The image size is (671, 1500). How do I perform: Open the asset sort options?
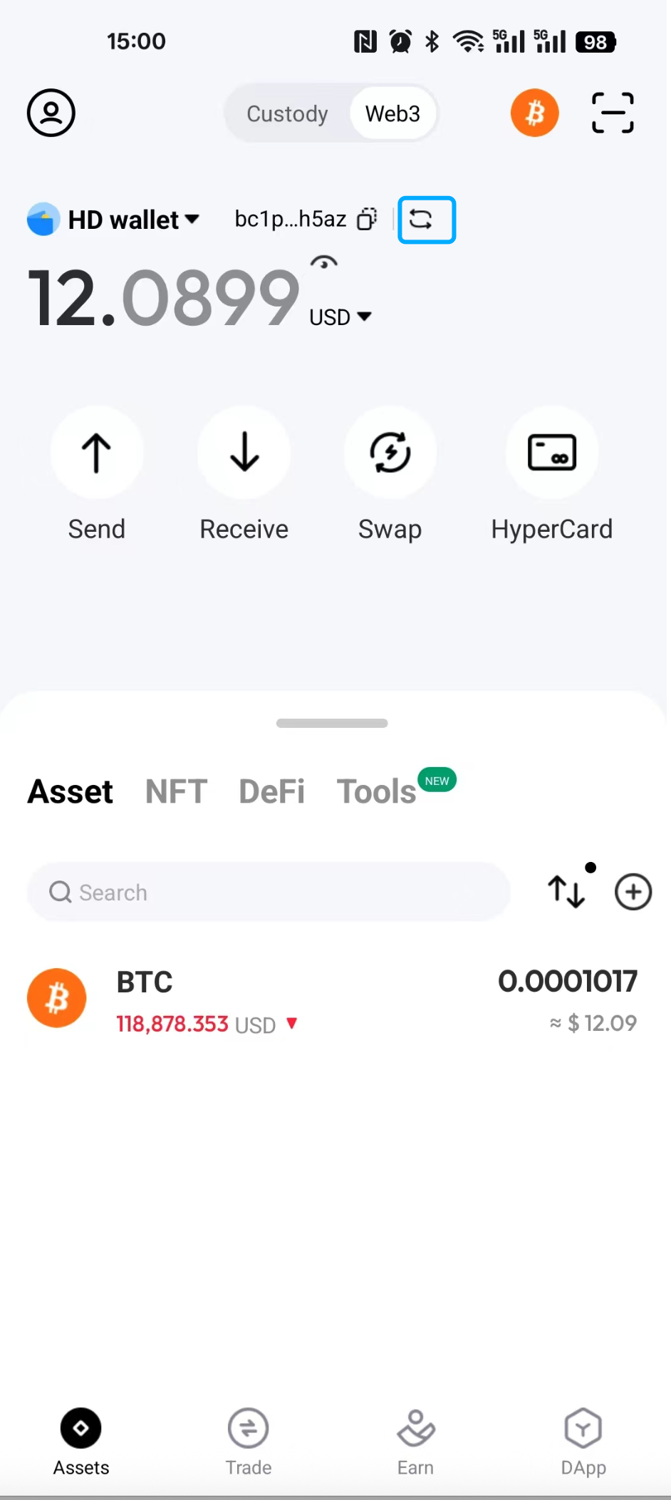[x=567, y=891]
